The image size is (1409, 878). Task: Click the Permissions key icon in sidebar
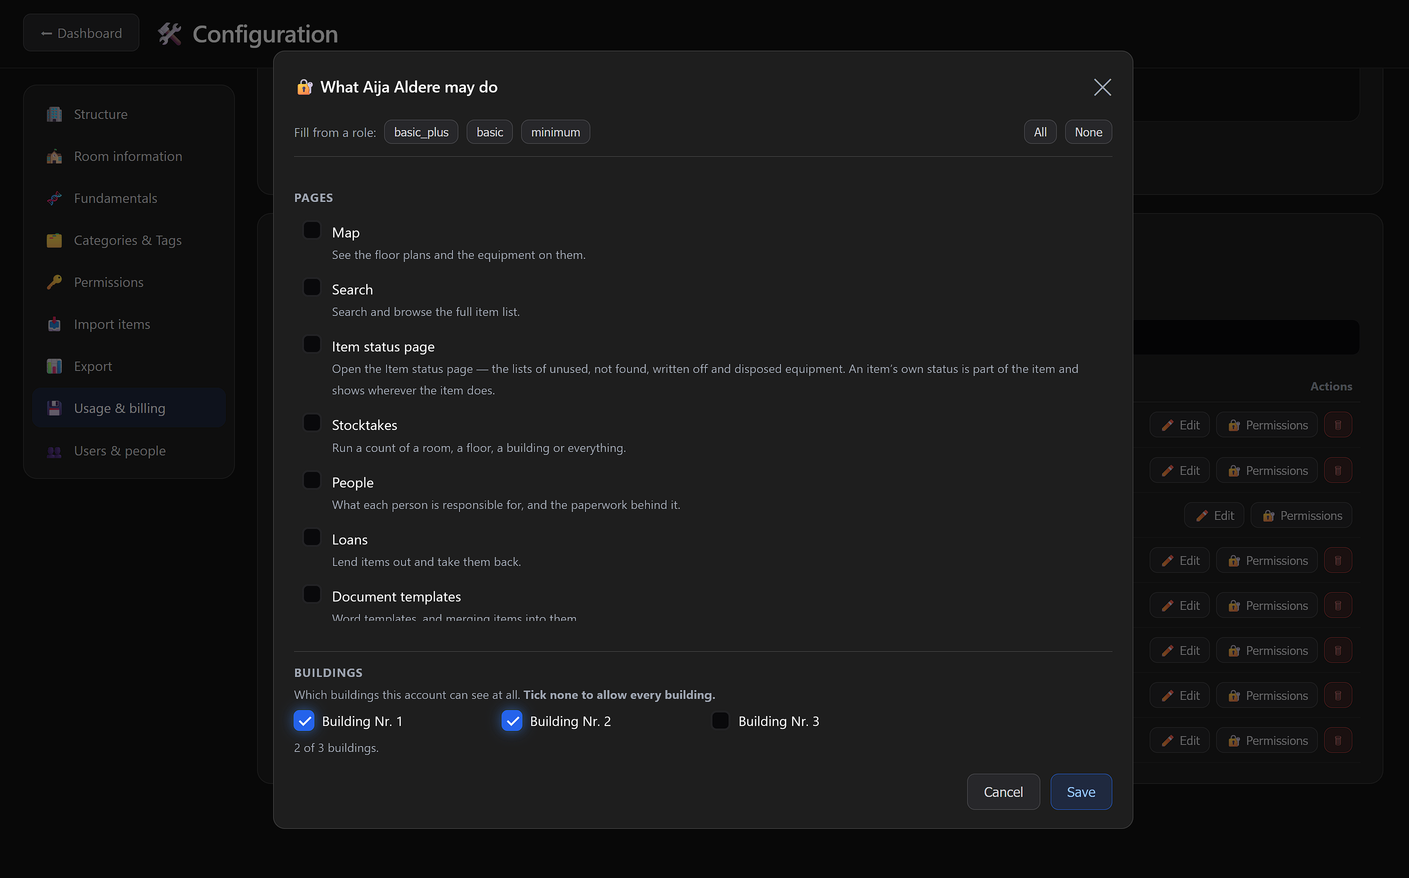tap(54, 282)
